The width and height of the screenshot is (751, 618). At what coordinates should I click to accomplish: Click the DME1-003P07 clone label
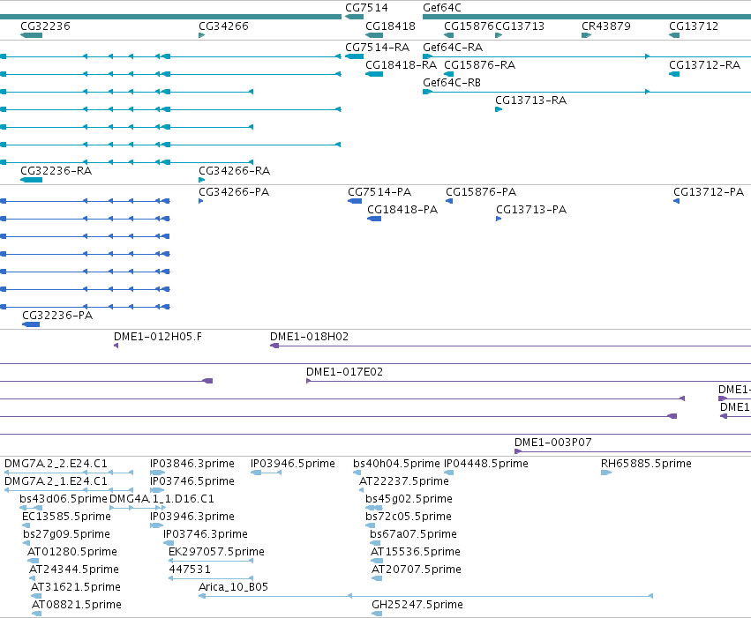tap(553, 443)
